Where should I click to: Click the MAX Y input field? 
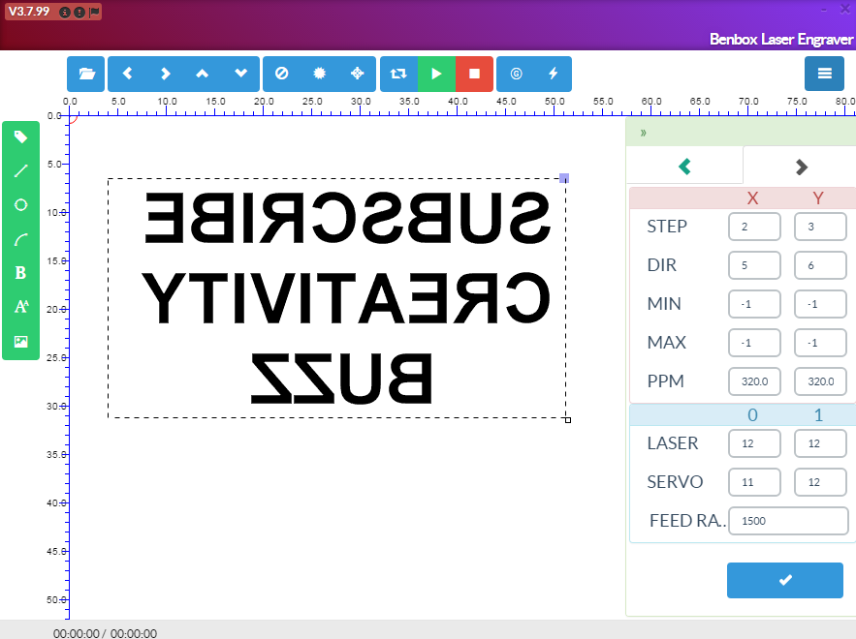[x=820, y=343]
